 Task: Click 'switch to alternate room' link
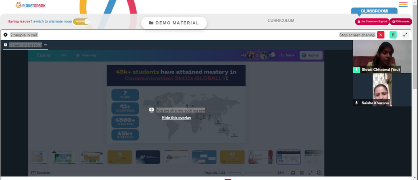point(53,21)
